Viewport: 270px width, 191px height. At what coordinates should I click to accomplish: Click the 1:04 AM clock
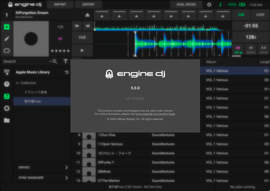pyautogui.click(x=256, y=5)
